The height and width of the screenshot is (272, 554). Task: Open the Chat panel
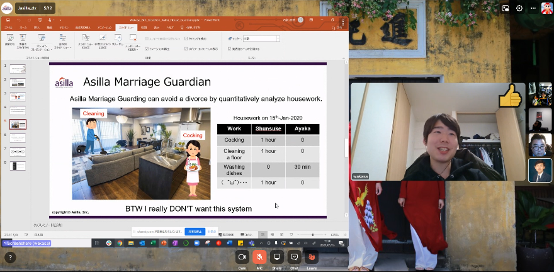[x=294, y=257]
